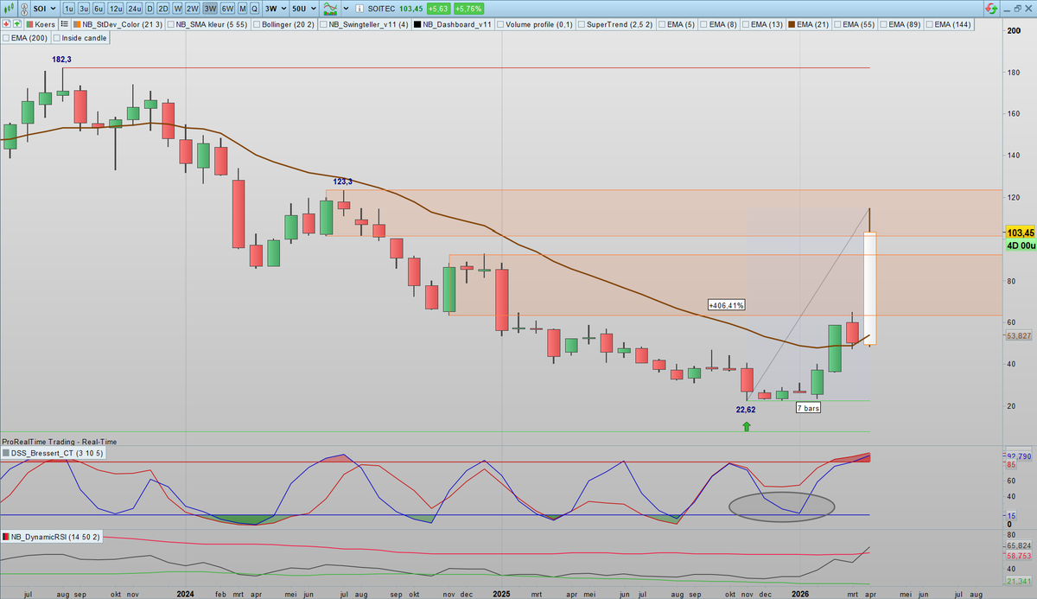Select the D daily timeframe button
Image resolution: width=1037 pixels, height=599 pixels.
click(x=149, y=9)
